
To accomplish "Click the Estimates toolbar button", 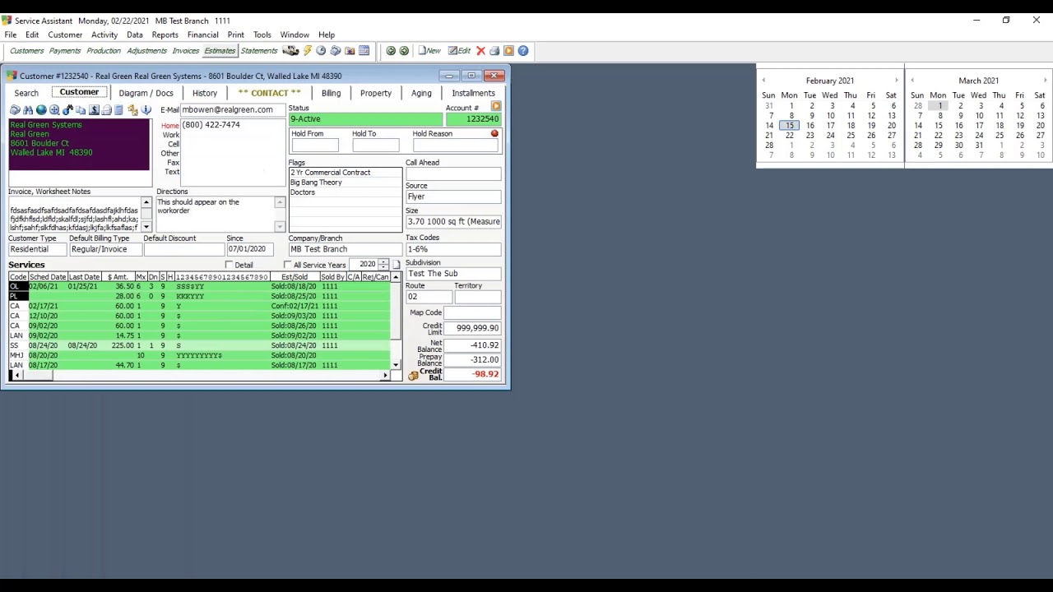I will tap(220, 51).
